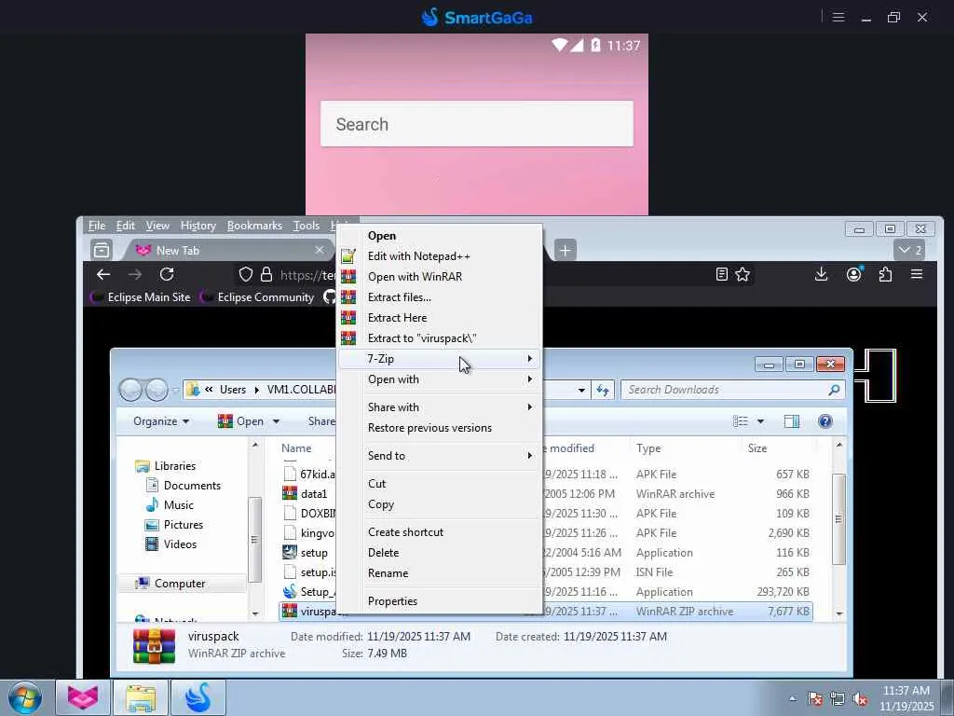954x716 pixels.
Task: Open address bar history dropdown arrow
Action: (581, 390)
